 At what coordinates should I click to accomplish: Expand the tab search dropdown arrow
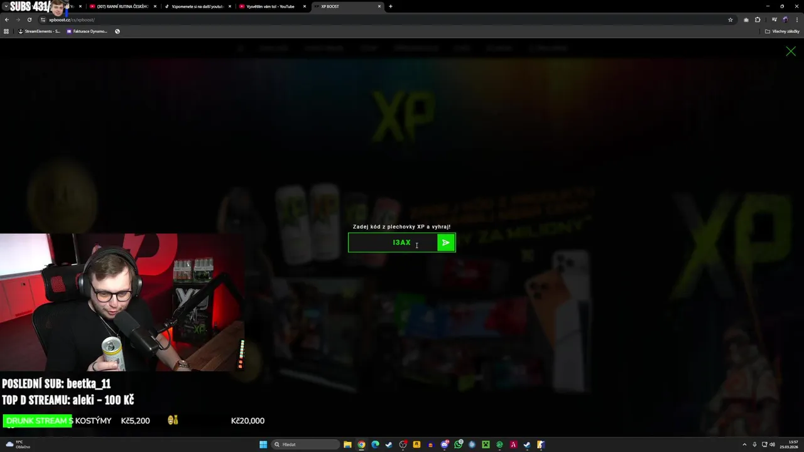coord(6,6)
